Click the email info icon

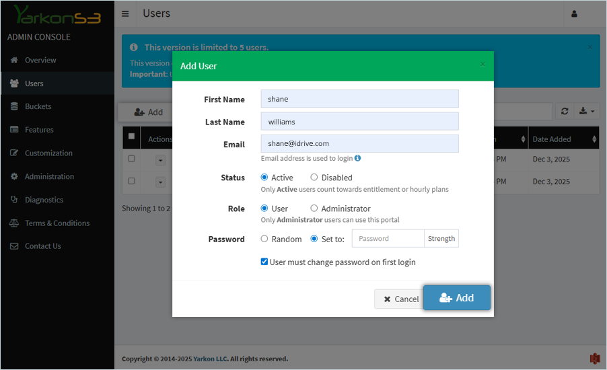coord(357,158)
